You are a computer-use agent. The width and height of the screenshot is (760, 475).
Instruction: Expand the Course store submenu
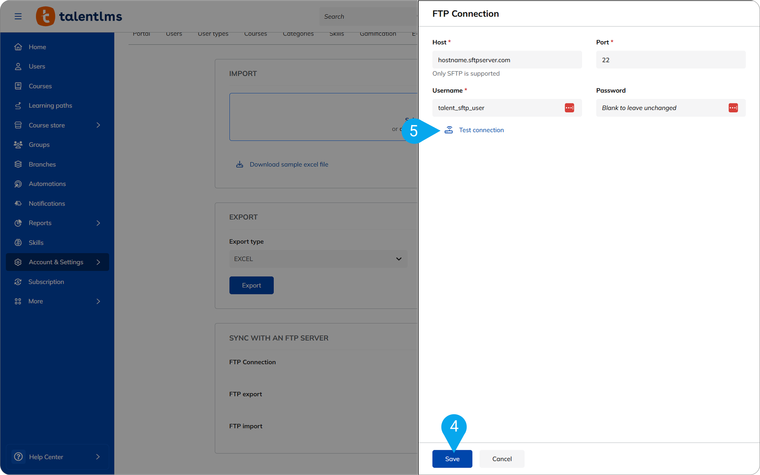(x=98, y=125)
